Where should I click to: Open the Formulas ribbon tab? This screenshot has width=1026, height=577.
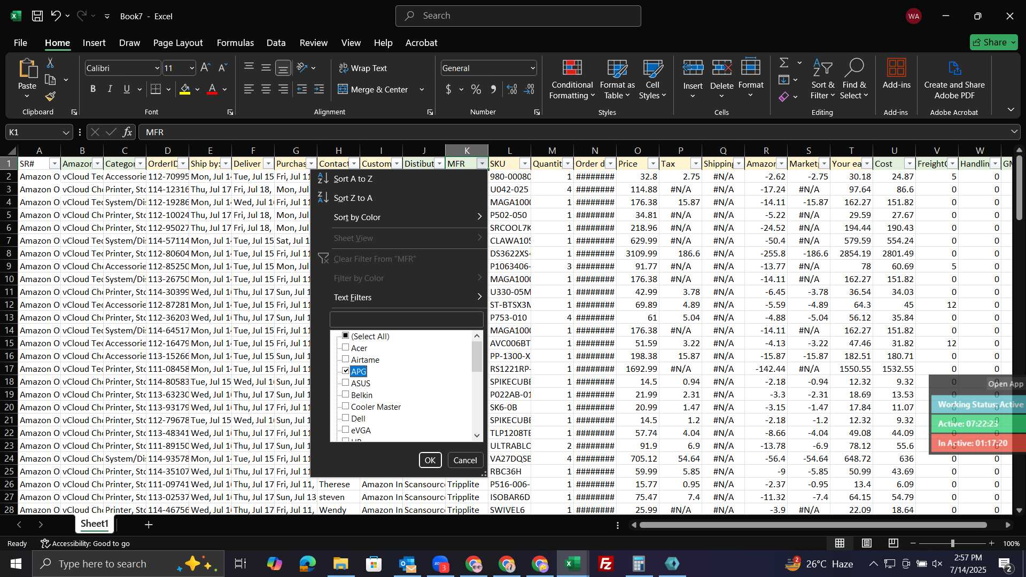click(x=235, y=43)
